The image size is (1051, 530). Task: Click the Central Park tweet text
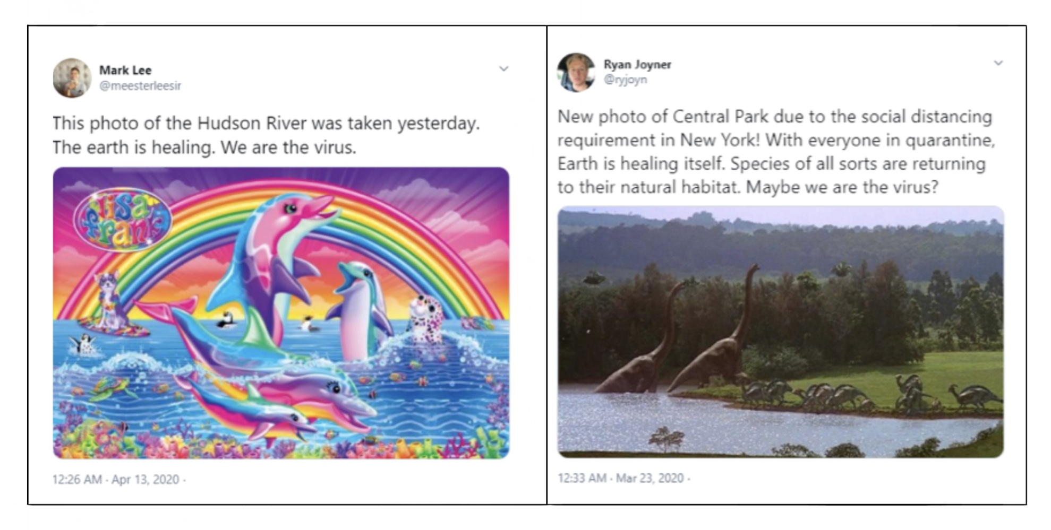[775, 152]
